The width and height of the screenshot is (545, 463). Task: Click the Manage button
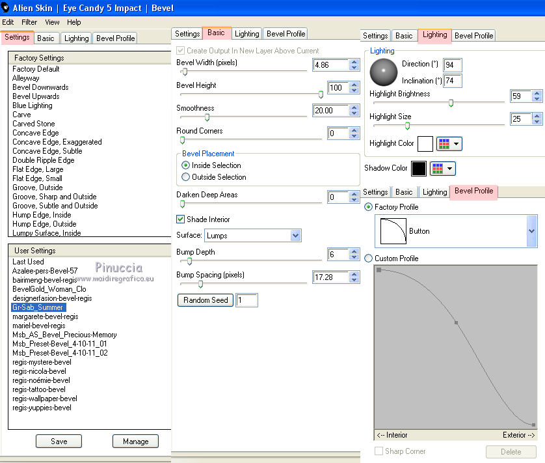click(x=135, y=442)
